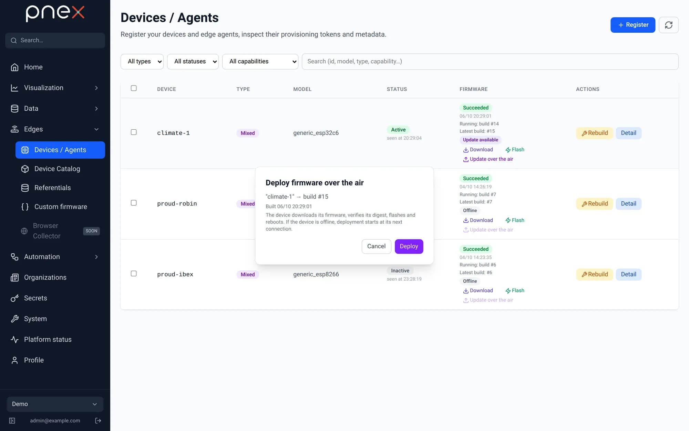689x431 pixels.
Task: Click the logout icon beside admin email
Action: click(98, 420)
